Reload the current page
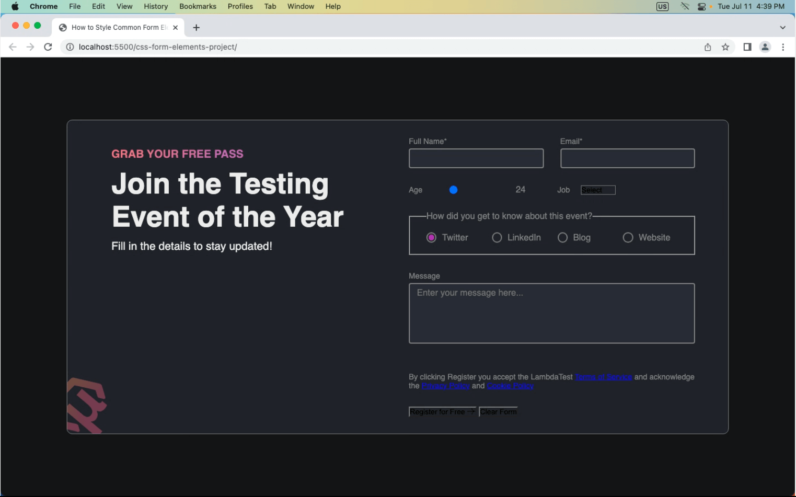The height and width of the screenshot is (497, 796). (x=48, y=47)
